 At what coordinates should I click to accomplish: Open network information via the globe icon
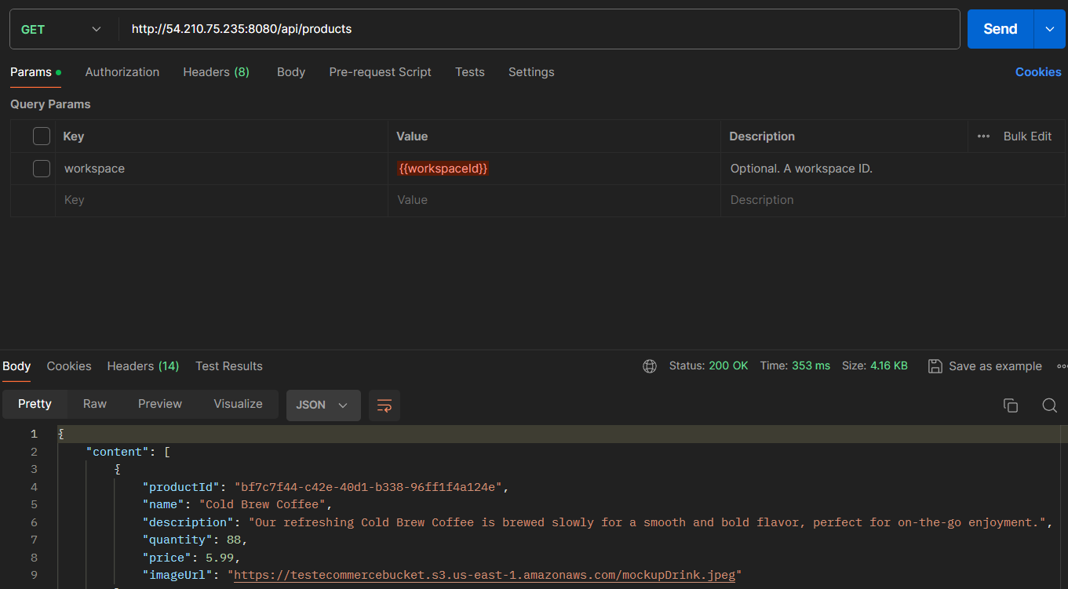click(x=649, y=365)
